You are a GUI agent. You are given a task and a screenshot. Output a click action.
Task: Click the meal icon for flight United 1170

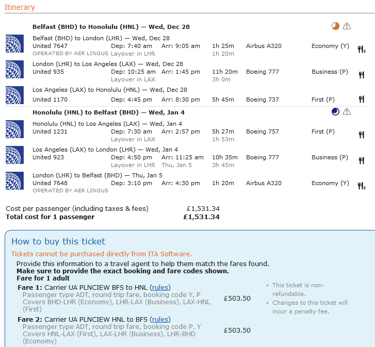click(x=361, y=100)
